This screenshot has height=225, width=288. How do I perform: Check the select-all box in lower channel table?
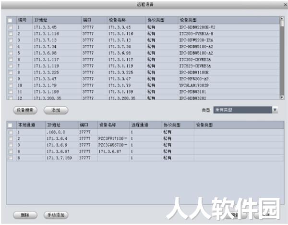point(10,125)
